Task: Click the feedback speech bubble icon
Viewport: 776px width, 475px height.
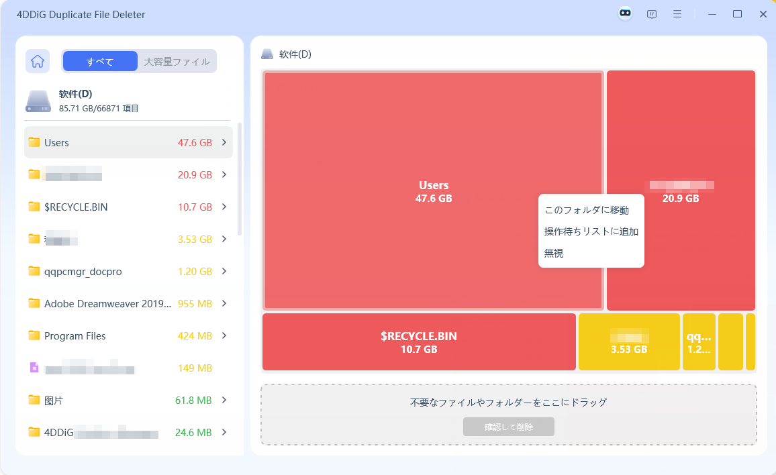Action: click(x=651, y=14)
